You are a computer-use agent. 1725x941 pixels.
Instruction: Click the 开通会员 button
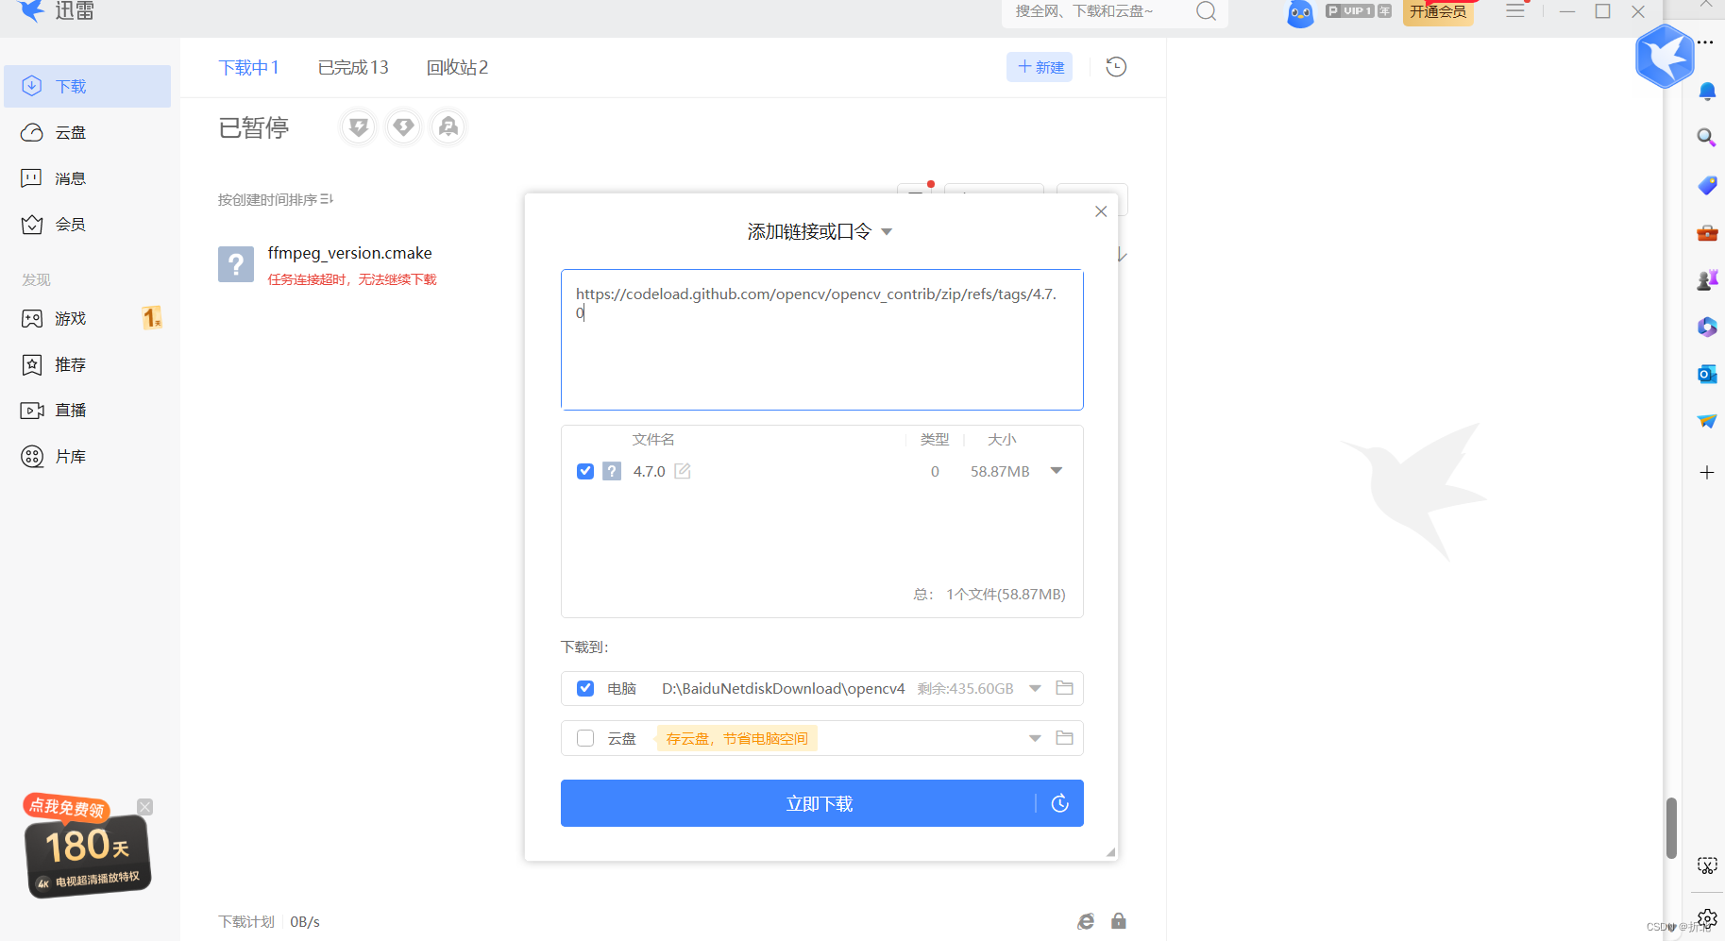click(x=1438, y=12)
